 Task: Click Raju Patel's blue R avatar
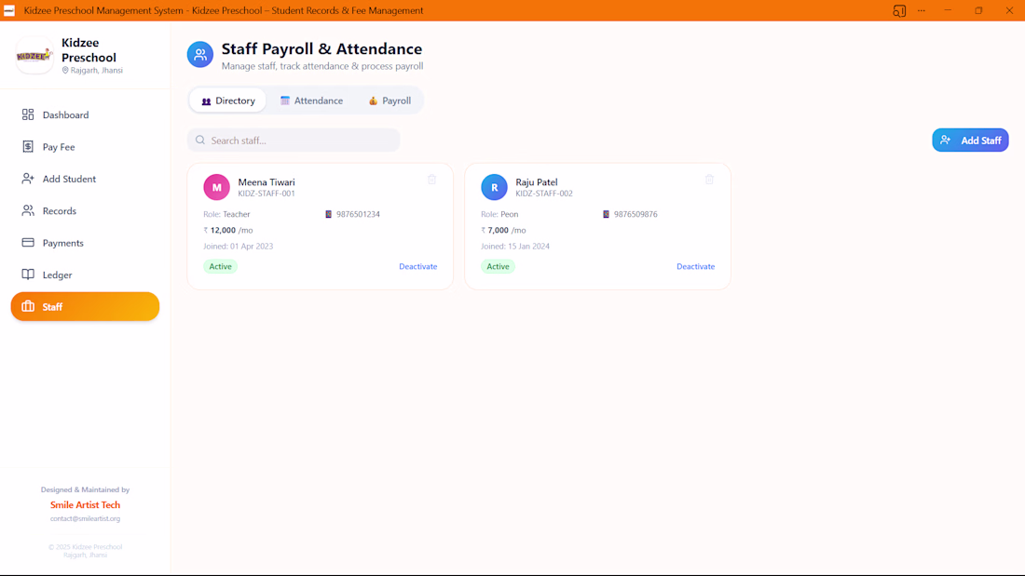(x=494, y=187)
